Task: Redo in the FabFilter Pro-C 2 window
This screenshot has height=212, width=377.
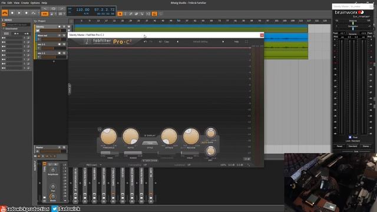Action: (151, 42)
